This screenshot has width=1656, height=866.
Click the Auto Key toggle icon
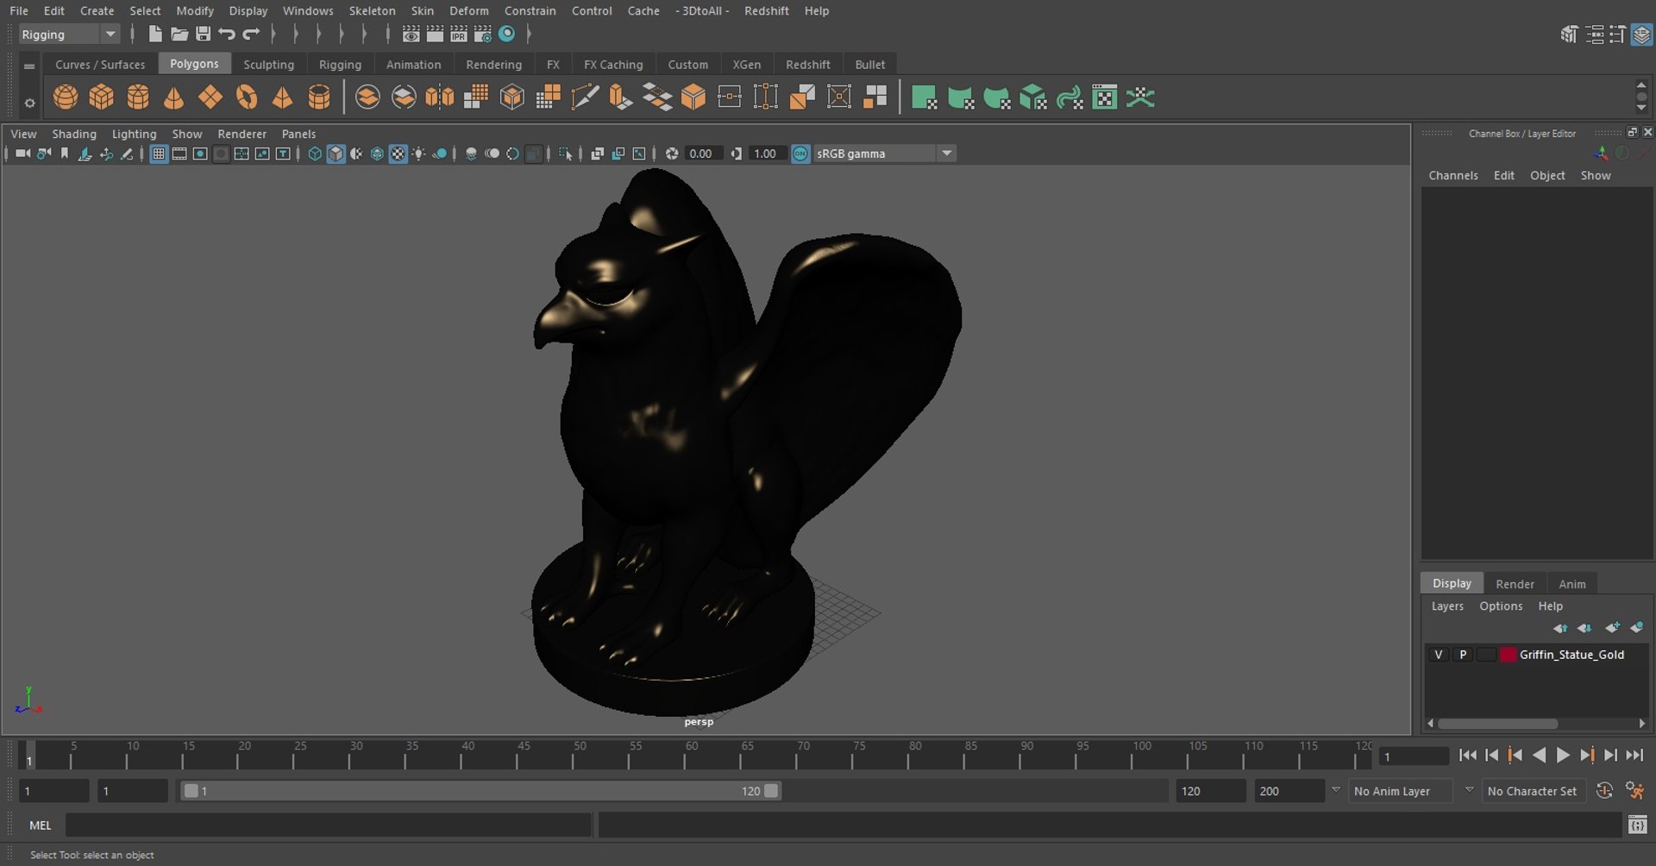(x=1604, y=790)
